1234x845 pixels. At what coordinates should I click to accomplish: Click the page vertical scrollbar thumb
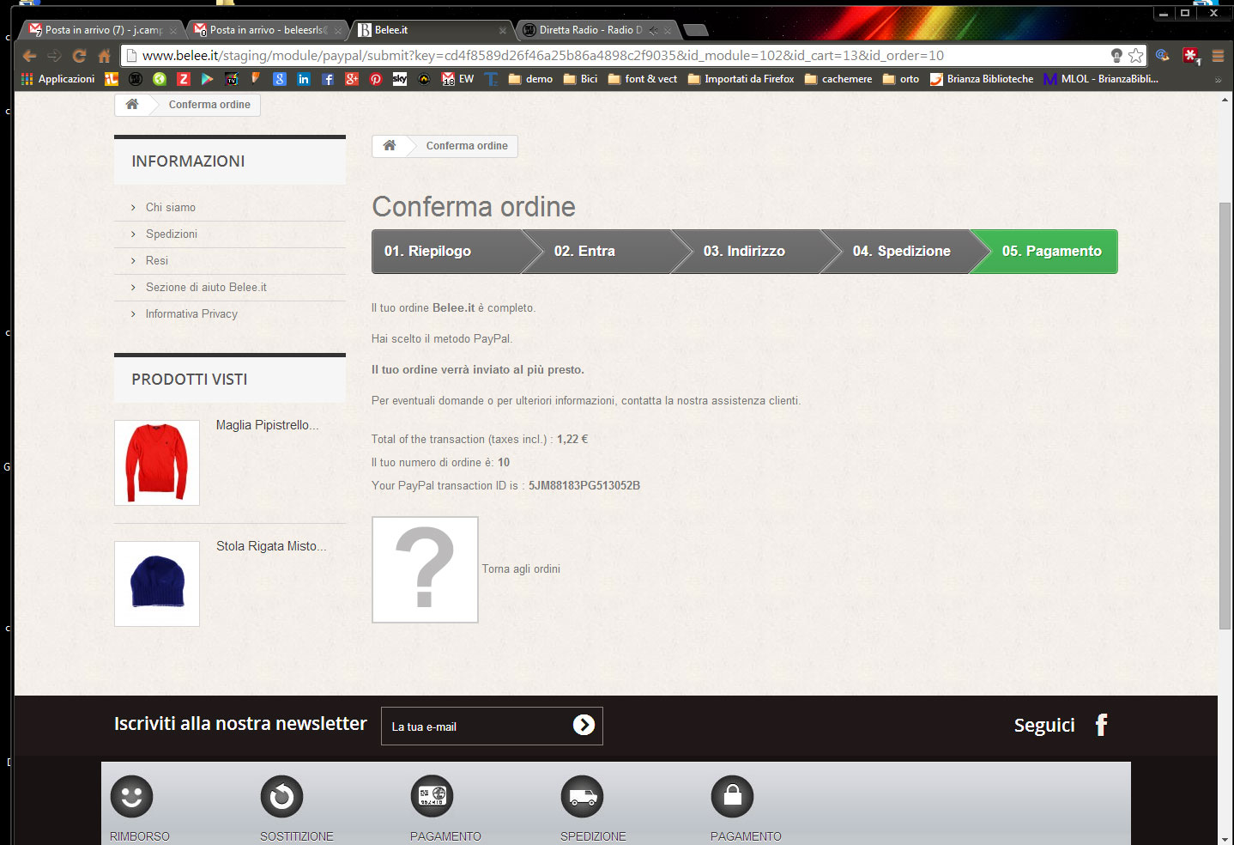coord(1225,416)
